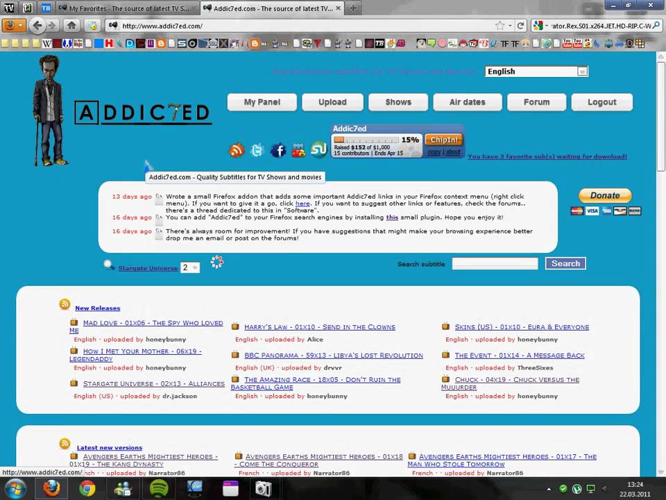666x500 pixels.
Task: Open the My Panel page
Action: tap(262, 102)
